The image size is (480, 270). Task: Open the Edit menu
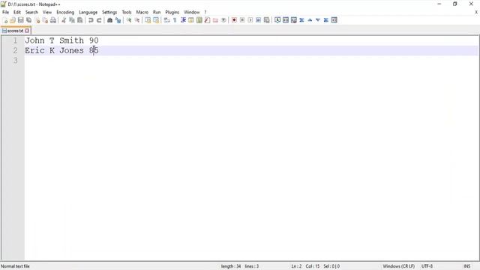(x=17, y=12)
